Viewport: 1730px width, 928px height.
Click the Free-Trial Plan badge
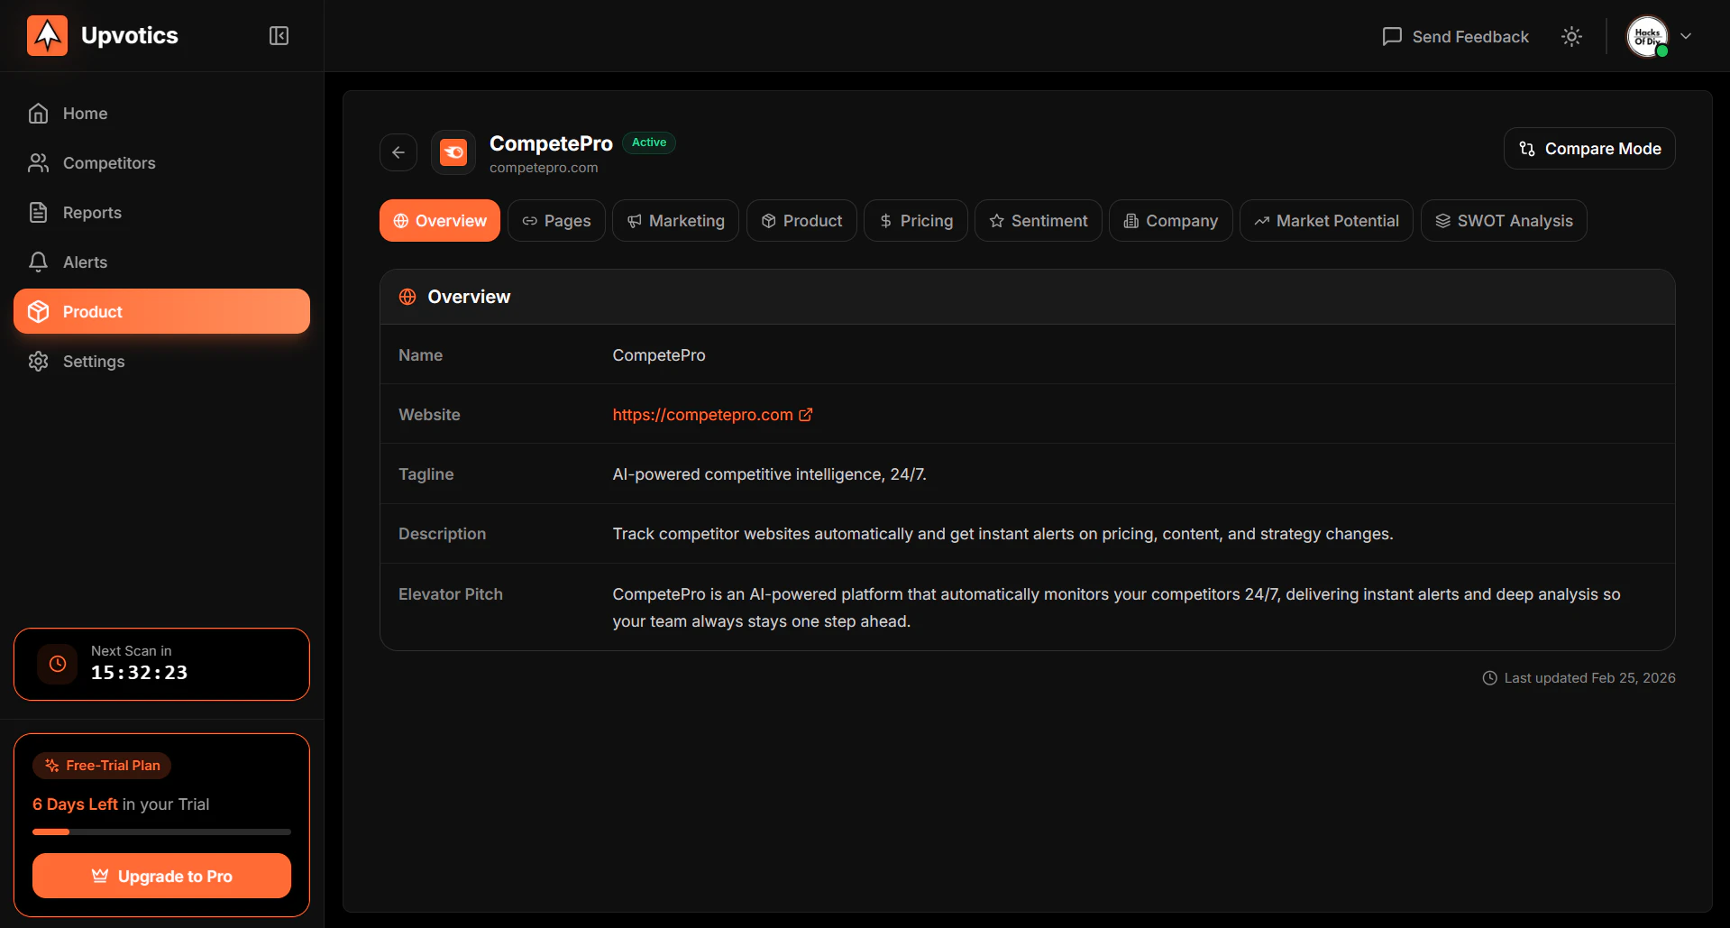coord(102,766)
